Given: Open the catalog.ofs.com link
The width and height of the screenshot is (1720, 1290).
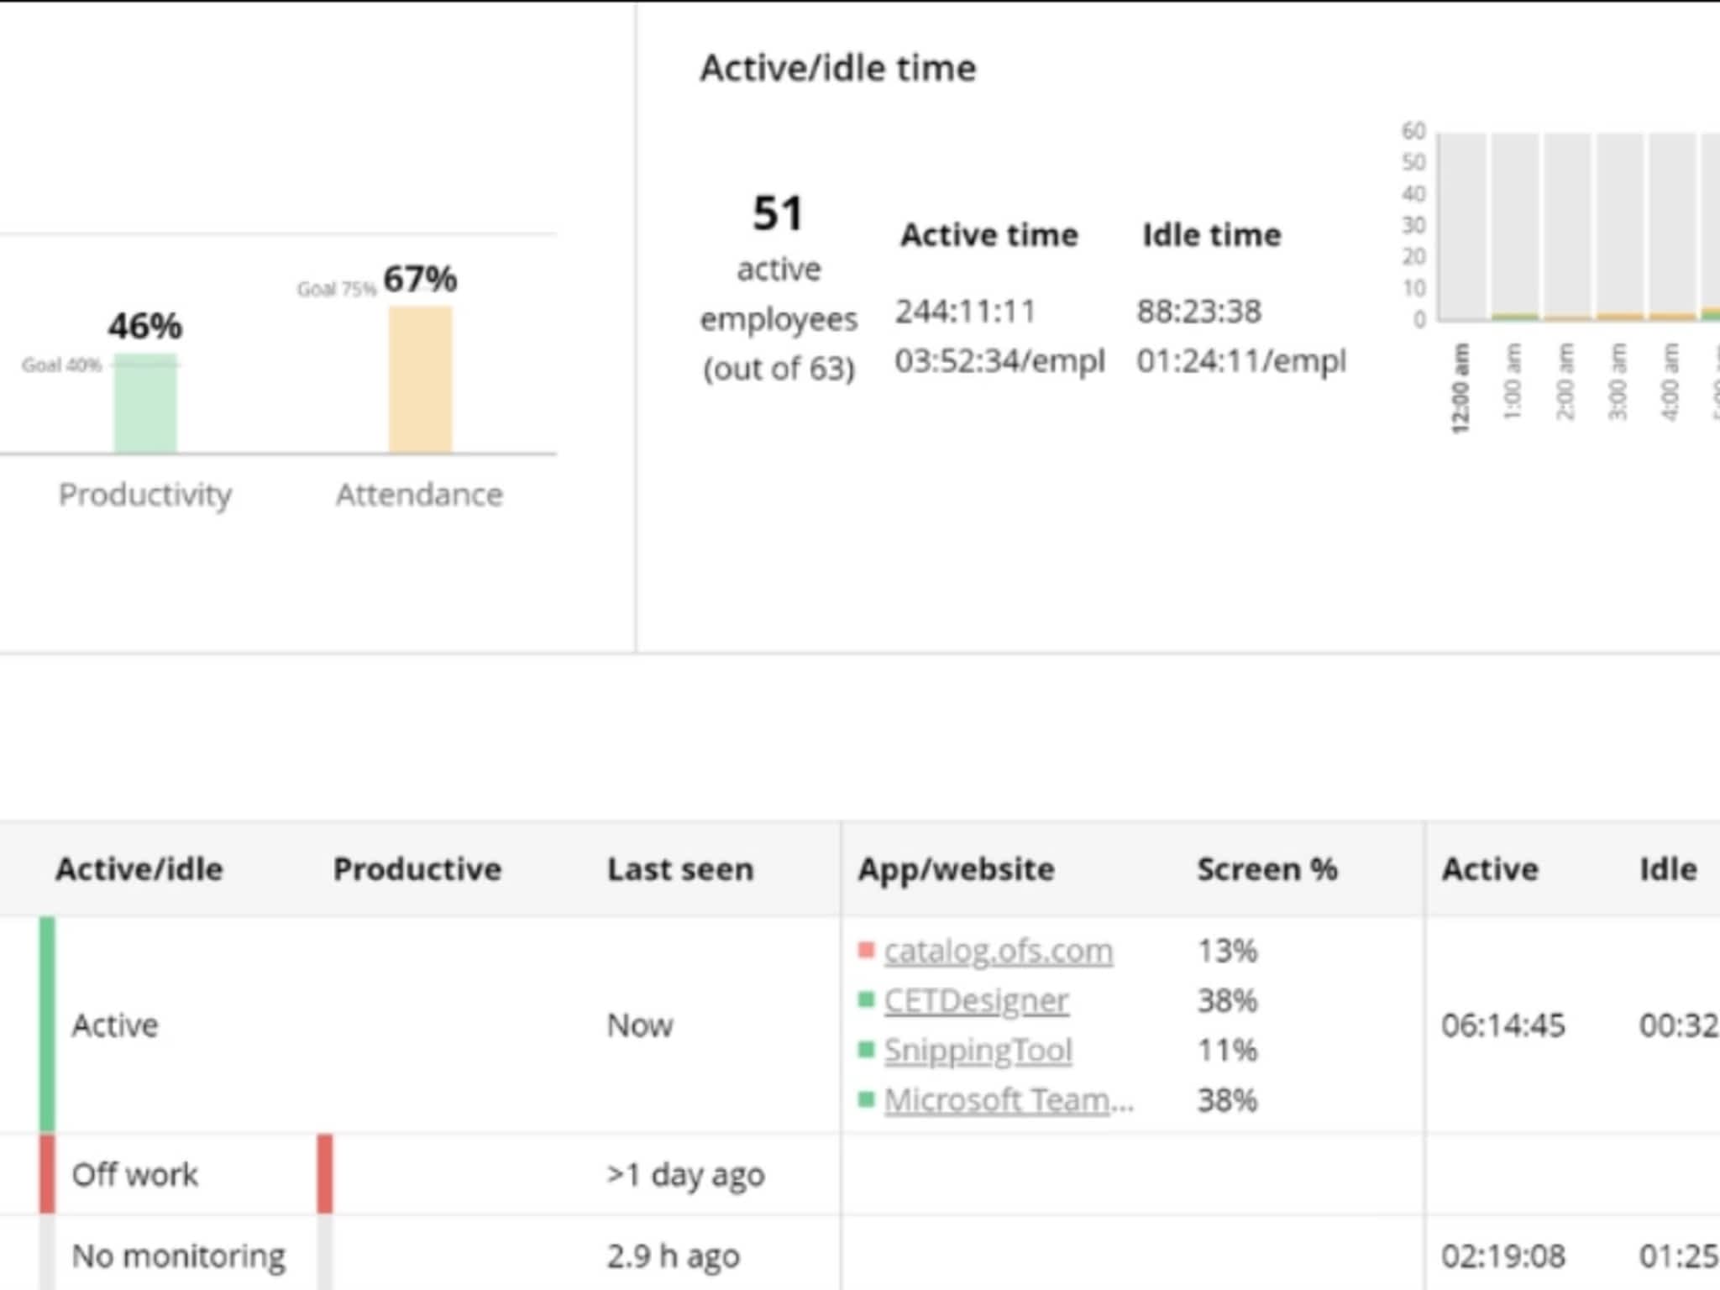Looking at the screenshot, I should tap(998, 951).
